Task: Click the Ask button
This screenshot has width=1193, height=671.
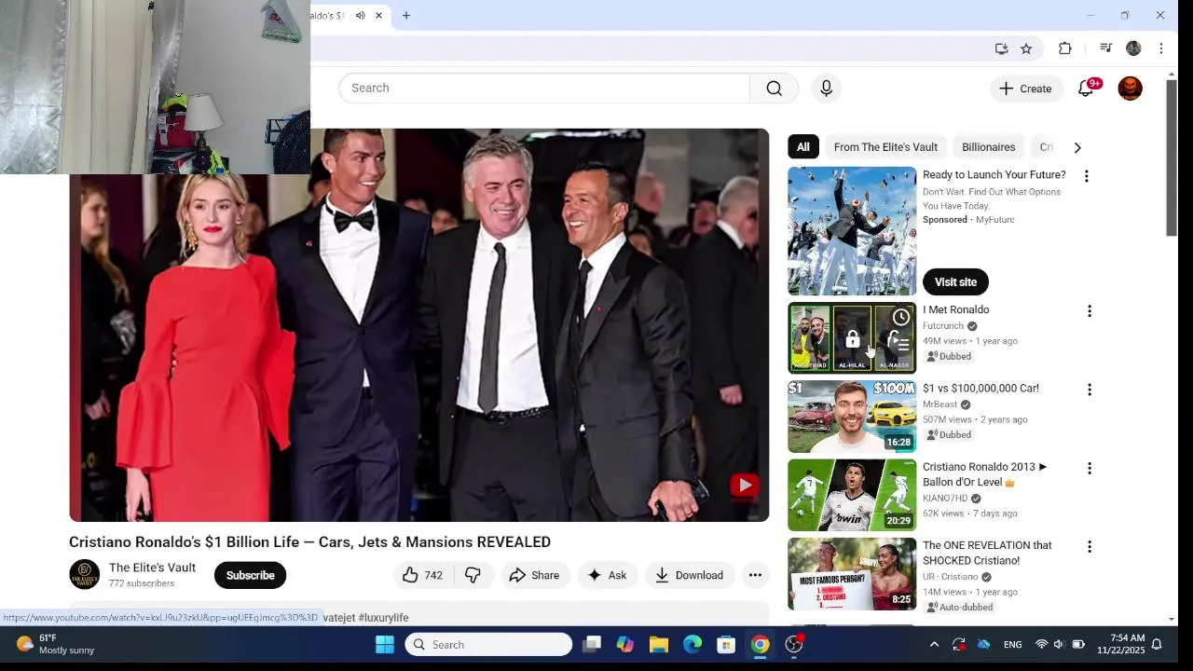Action: (607, 575)
